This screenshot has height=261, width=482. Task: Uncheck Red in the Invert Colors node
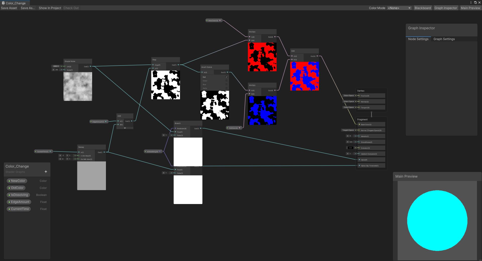tap(226, 77)
